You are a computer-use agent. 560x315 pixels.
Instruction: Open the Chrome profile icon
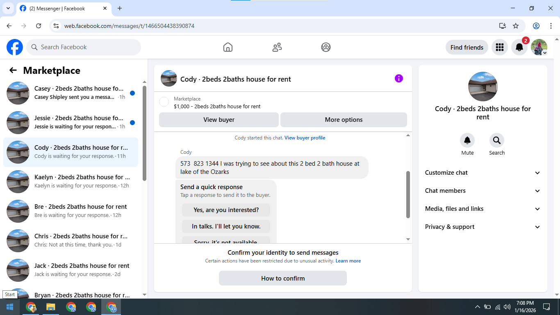coord(536,26)
